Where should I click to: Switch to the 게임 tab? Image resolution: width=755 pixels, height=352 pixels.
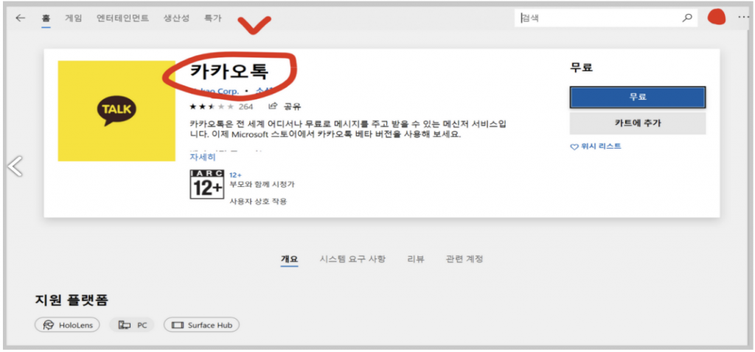tap(74, 18)
